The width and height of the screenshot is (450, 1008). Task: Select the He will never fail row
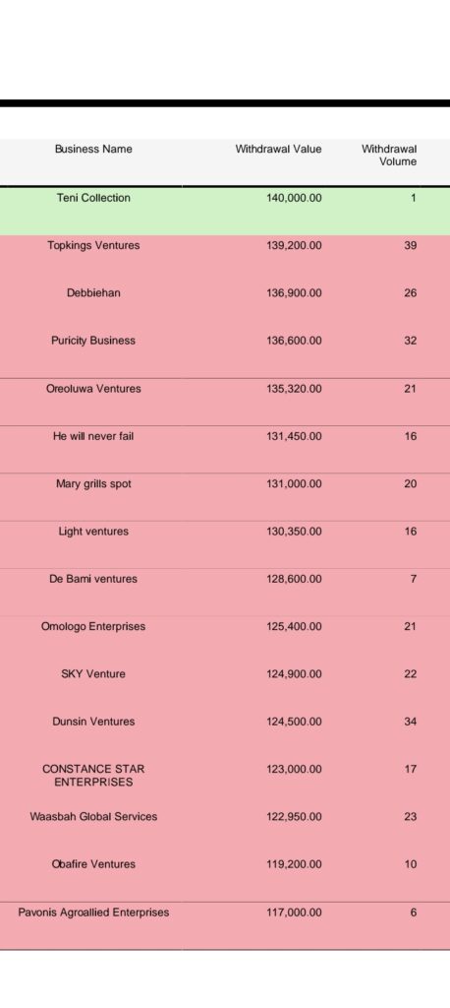point(225,449)
